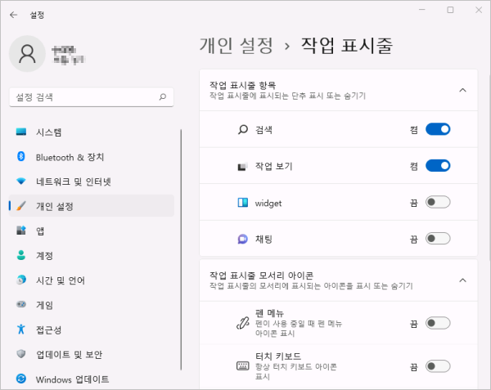This screenshot has width=491, height=390.
Task: Click the 시스템 monitor icon
Action: tap(21, 132)
